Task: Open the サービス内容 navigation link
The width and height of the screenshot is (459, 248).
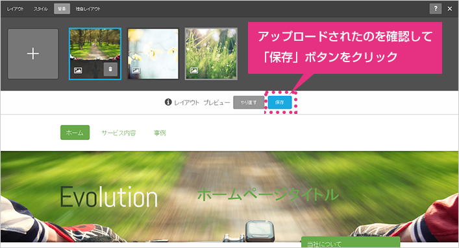Action: point(119,133)
